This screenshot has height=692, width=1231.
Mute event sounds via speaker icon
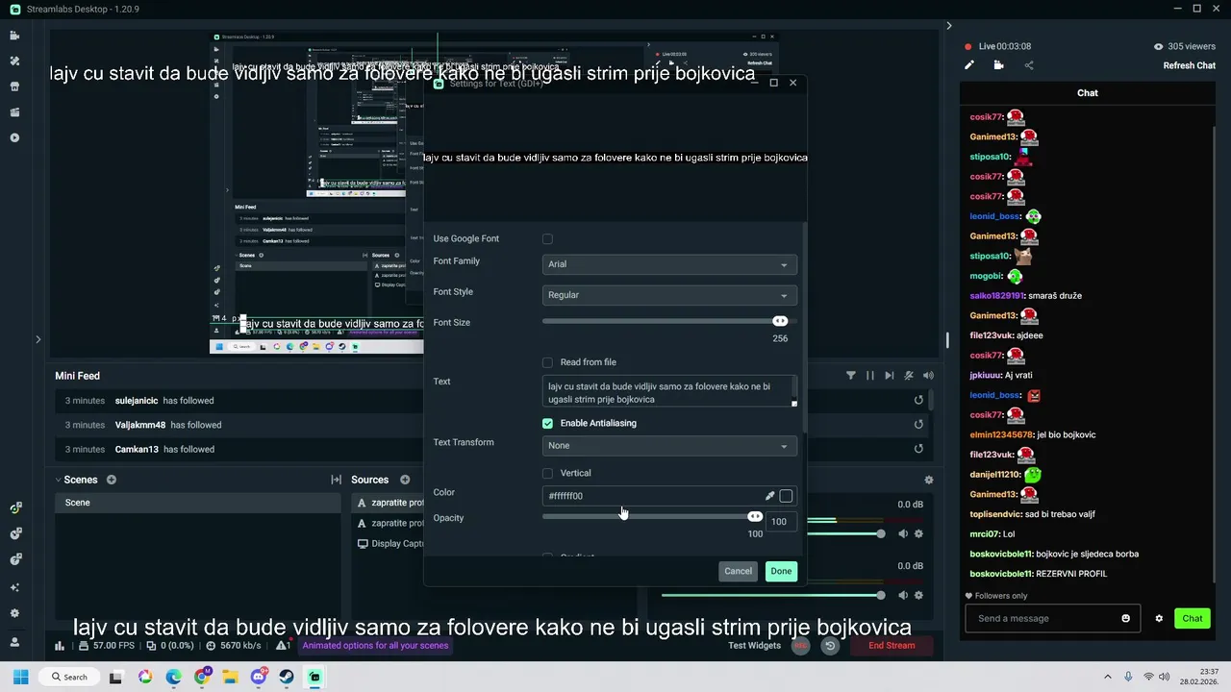(928, 376)
